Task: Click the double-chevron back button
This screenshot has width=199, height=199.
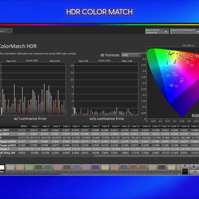Action: coord(195,172)
